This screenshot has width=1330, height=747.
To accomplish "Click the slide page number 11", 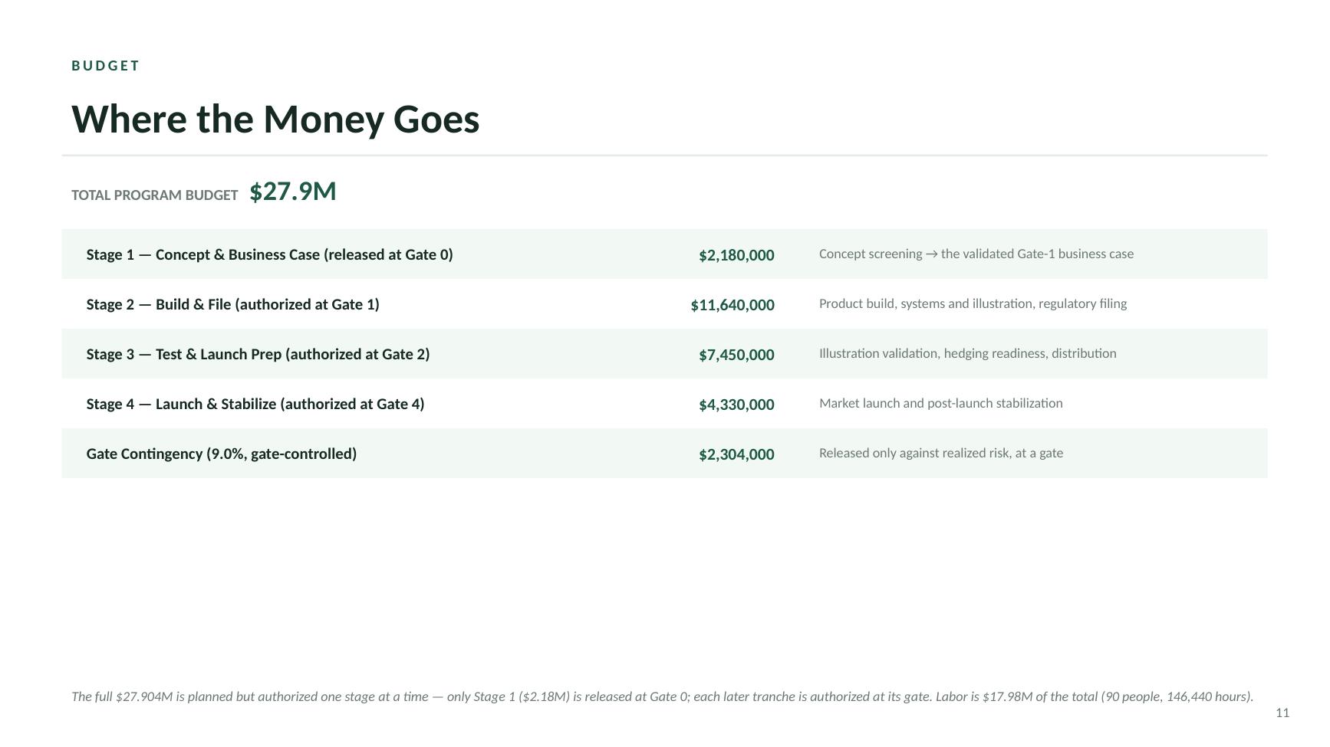I will (x=1282, y=713).
